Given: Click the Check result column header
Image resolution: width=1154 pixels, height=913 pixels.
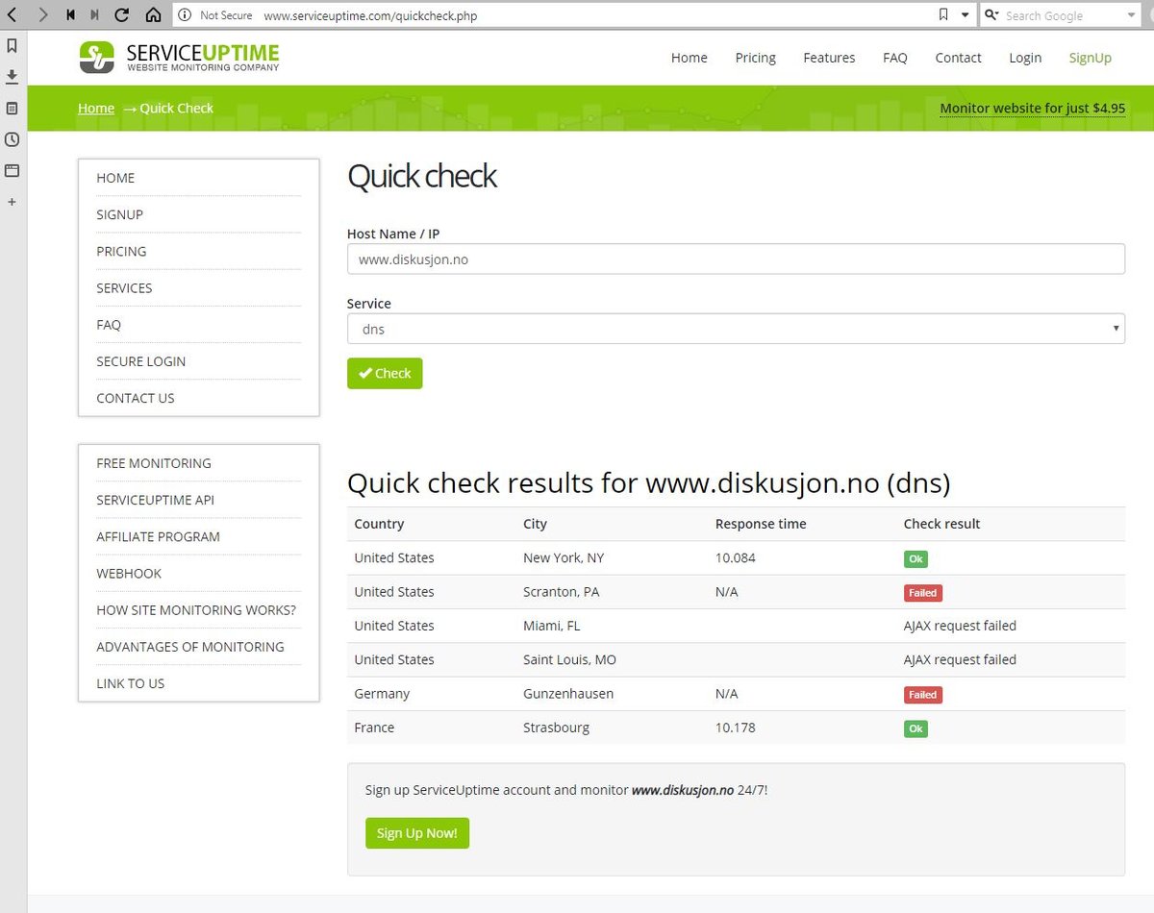Looking at the screenshot, I should 942,524.
